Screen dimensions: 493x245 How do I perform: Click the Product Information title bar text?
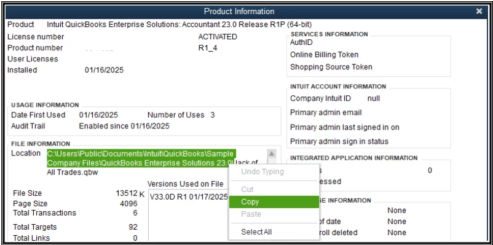coord(239,11)
